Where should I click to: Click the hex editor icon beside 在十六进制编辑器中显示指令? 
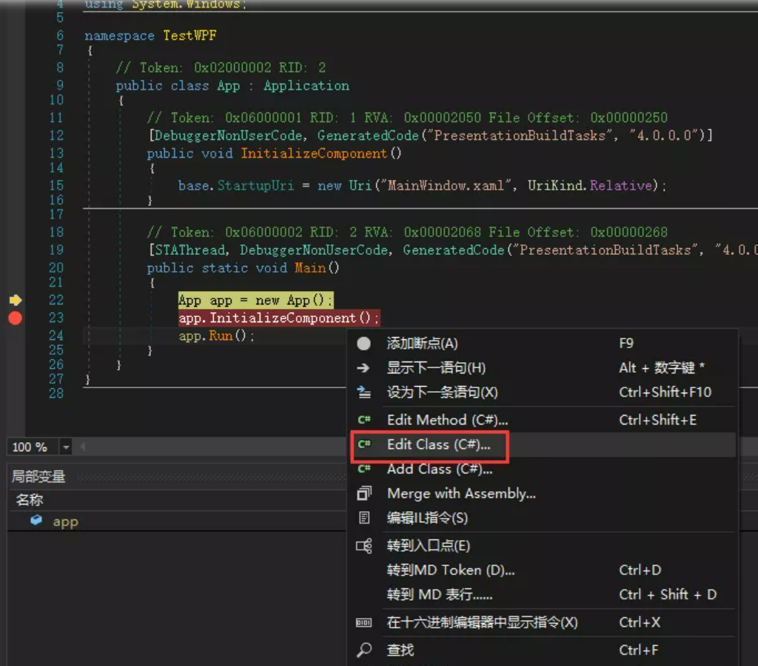coord(363,623)
